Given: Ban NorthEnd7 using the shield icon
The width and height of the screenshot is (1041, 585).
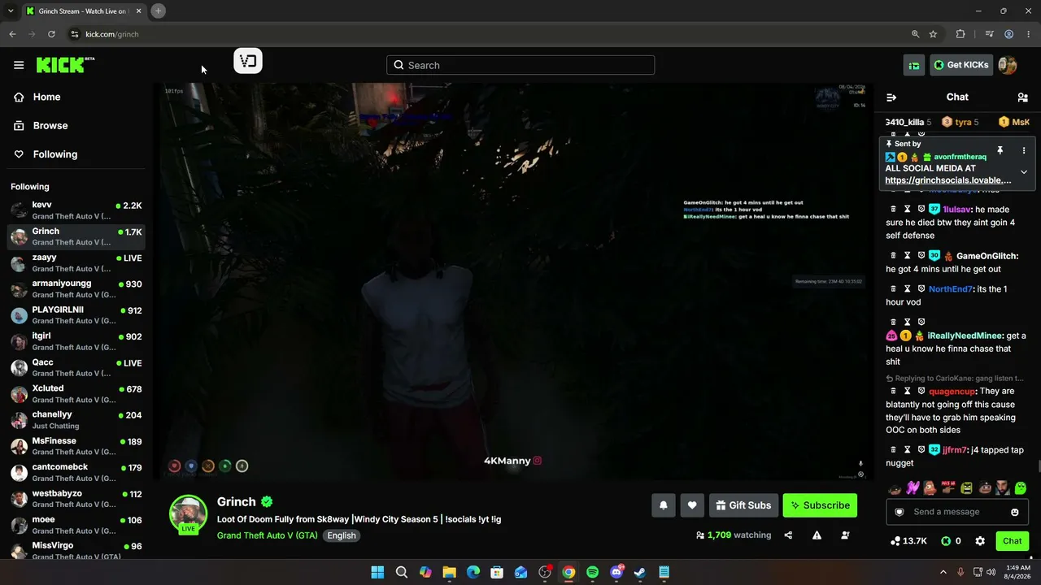Looking at the screenshot, I should click(x=921, y=289).
